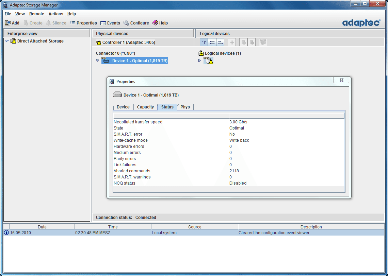Switch to full size capacity view icon
The height and width of the screenshot is (276, 388).
point(212,42)
